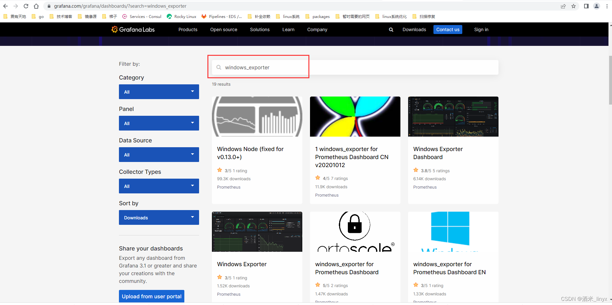Expand the Panel filter dropdown
This screenshot has width=612, height=305.
tap(159, 123)
